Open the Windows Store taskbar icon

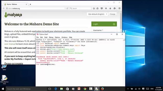67,89
